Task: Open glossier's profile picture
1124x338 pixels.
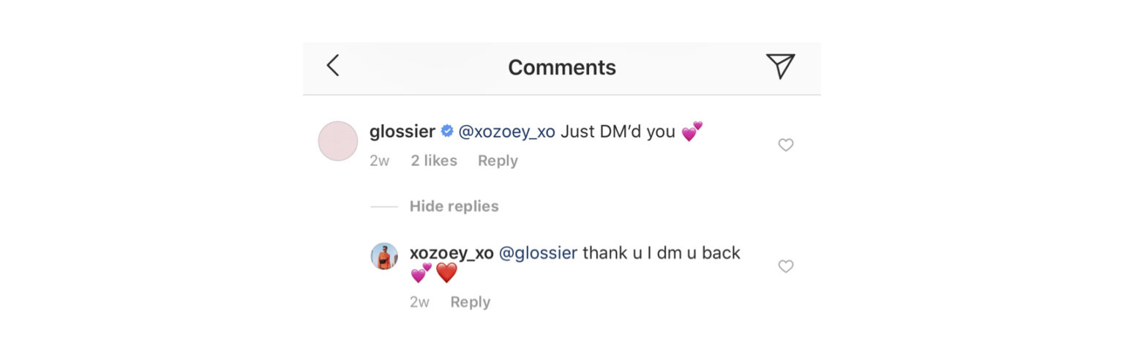Action: [x=338, y=141]
